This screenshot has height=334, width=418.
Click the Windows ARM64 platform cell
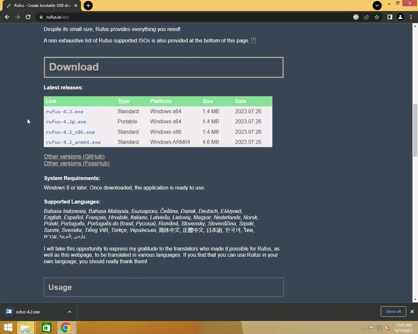170,142
